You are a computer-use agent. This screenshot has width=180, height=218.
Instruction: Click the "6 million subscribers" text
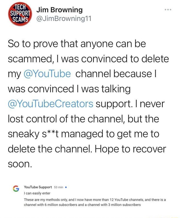click(x=61, y=205)
